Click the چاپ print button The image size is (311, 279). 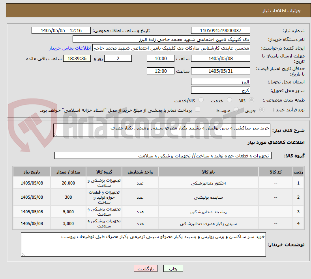(173, 268)
